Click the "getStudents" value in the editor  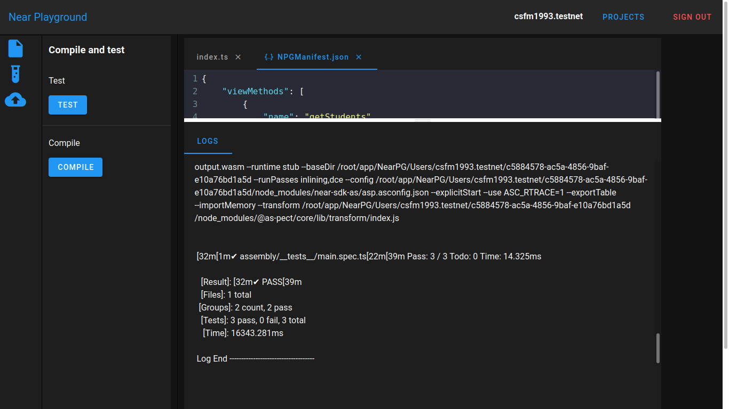click(337, 116)
